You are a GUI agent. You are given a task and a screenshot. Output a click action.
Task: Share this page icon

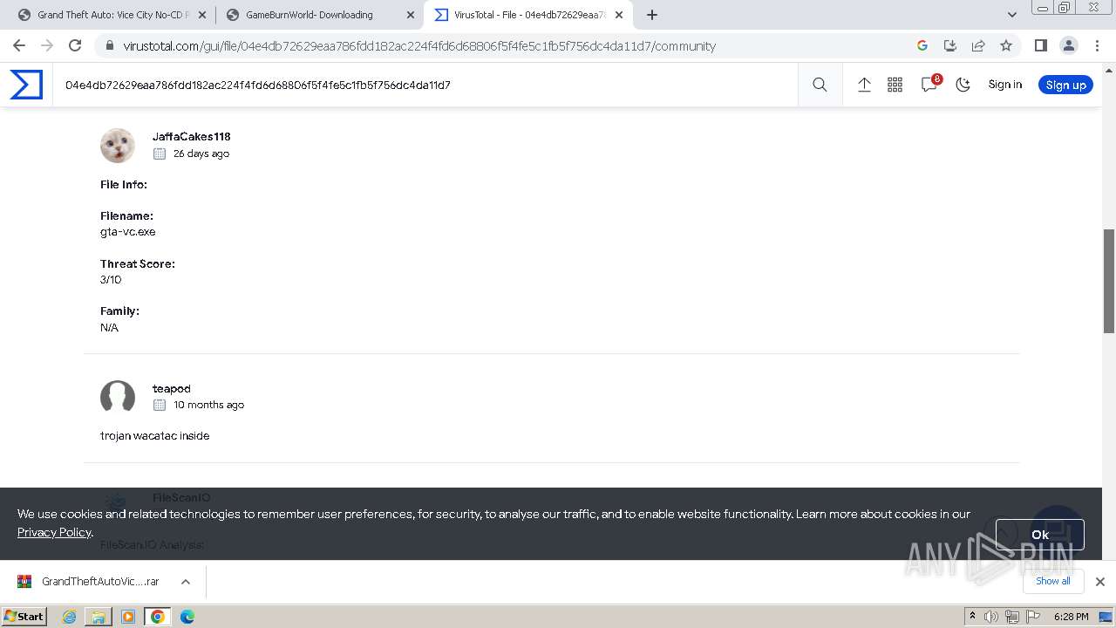[978, 45]
